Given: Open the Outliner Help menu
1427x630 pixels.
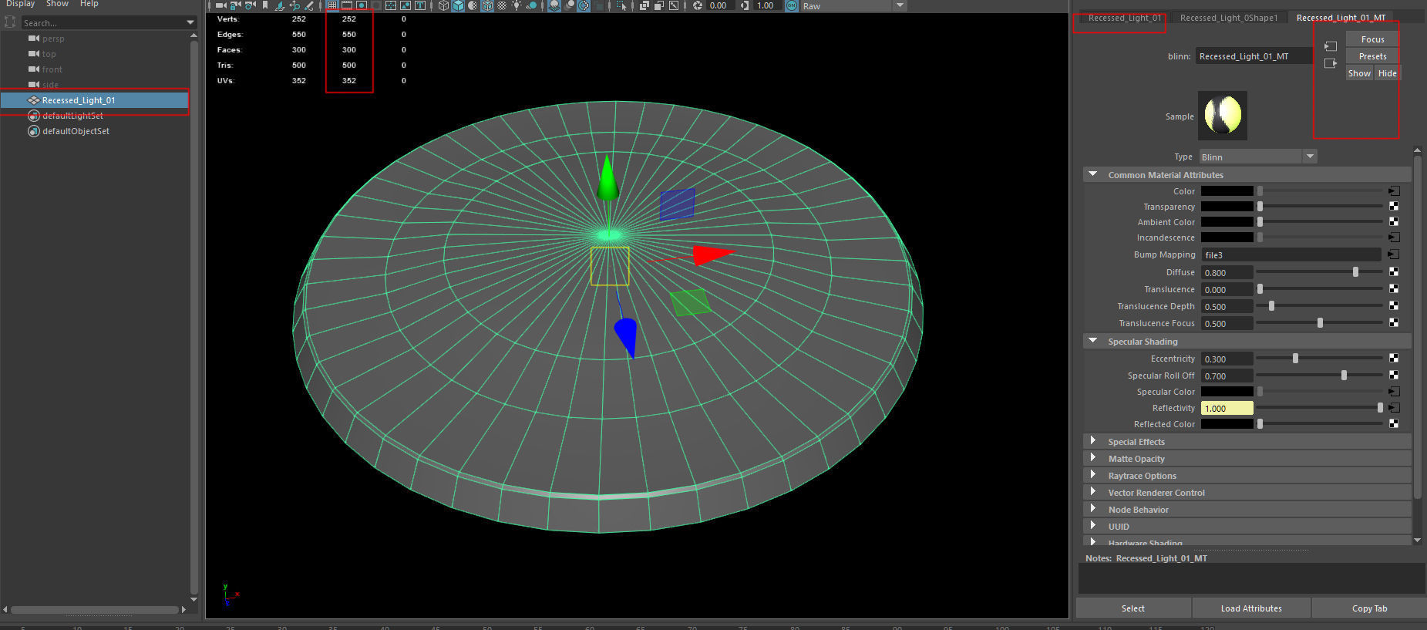Looking at the screenshot, I should tap(89, 4).
